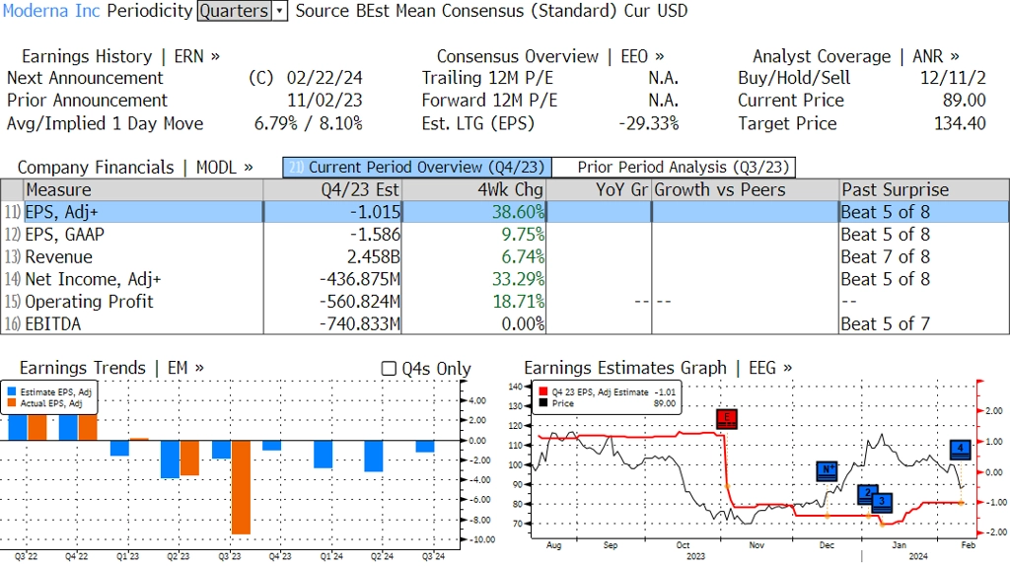Click the Operating Profit estimate -560.824M
The height and width of the screenshot is (566, 1010).
click(x=360, y=302)
